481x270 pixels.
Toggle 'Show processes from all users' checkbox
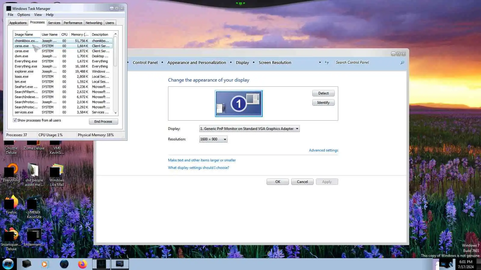pyautogui.click(x=15, y=120)
